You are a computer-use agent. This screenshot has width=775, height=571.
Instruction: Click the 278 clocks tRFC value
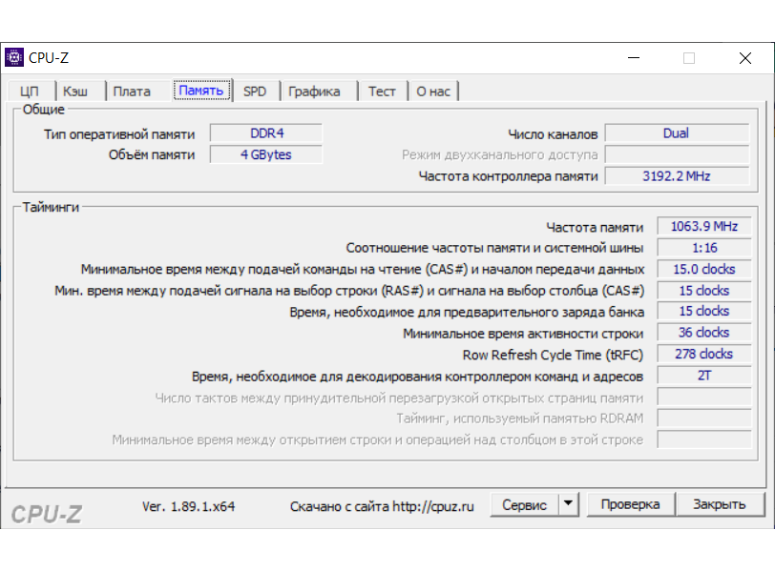(704, 354)
